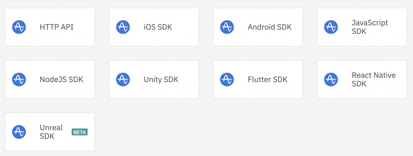Click the React Native SDK text label
413x156 pixels.
(374, 80)
